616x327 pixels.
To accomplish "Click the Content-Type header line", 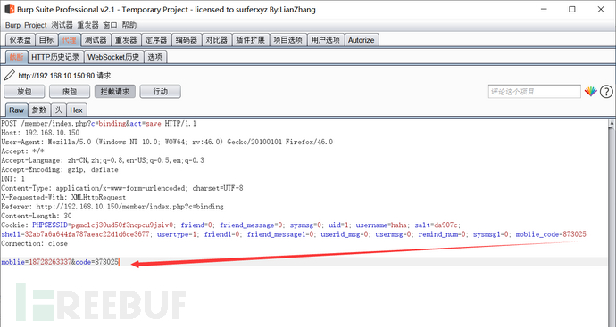I will point(121,188).
